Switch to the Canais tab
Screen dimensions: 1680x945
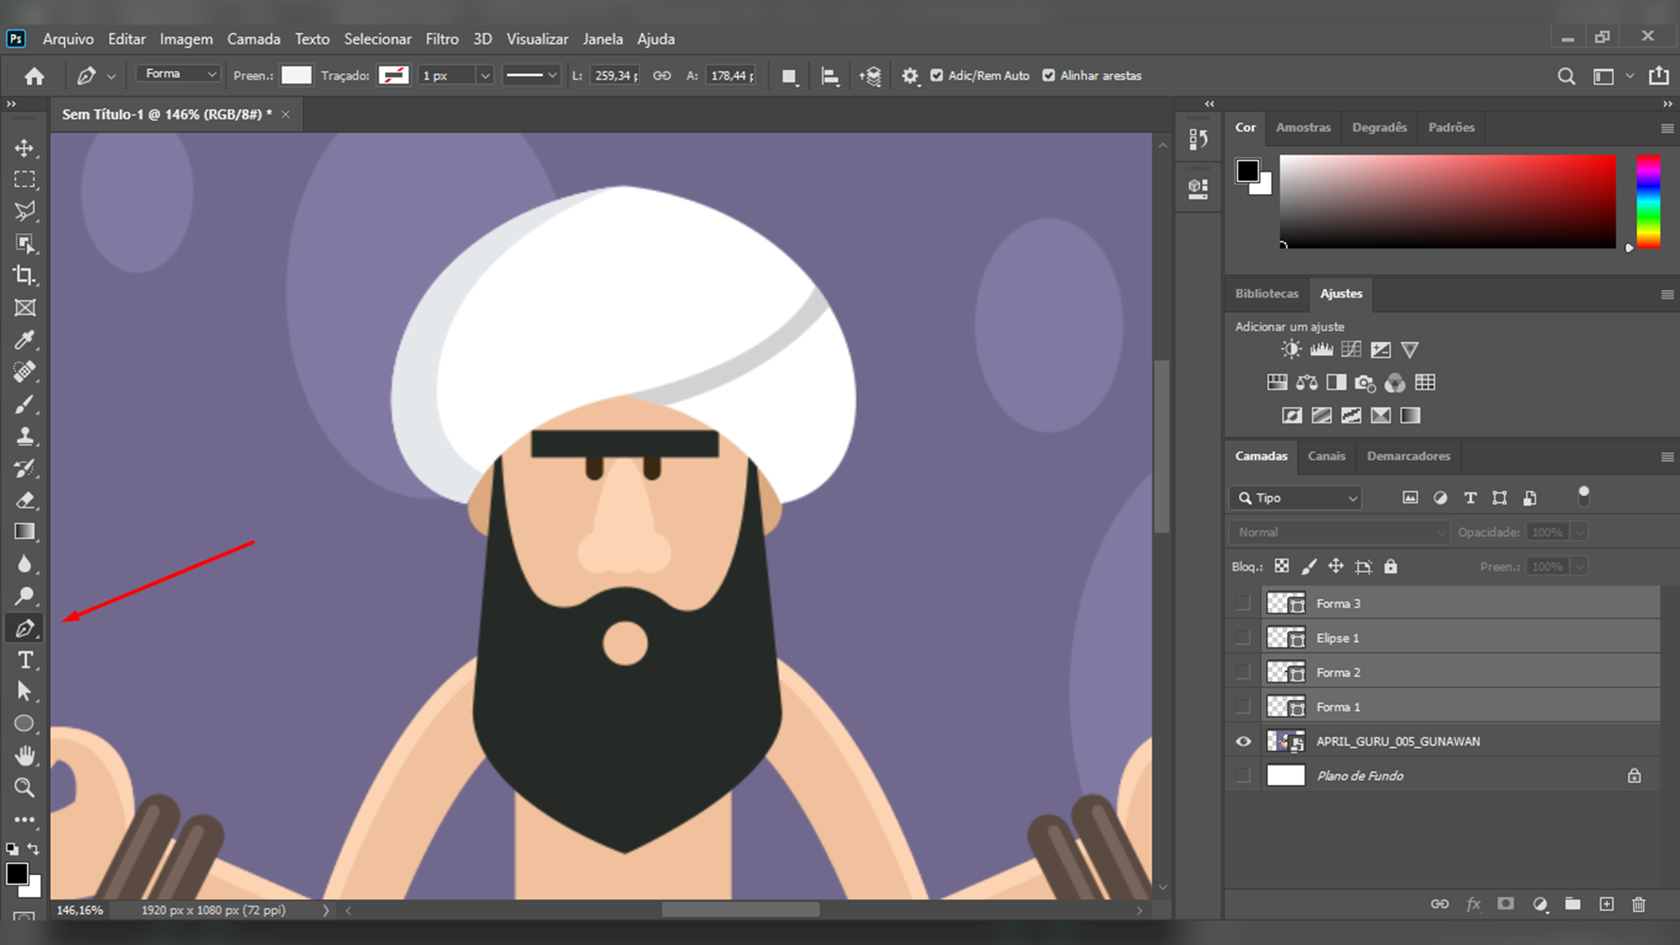tap(1326, 456)
